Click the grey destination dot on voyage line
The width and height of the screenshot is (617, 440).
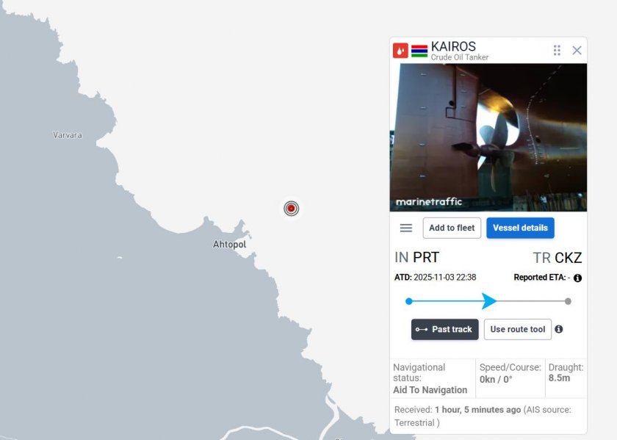point(568,301)
